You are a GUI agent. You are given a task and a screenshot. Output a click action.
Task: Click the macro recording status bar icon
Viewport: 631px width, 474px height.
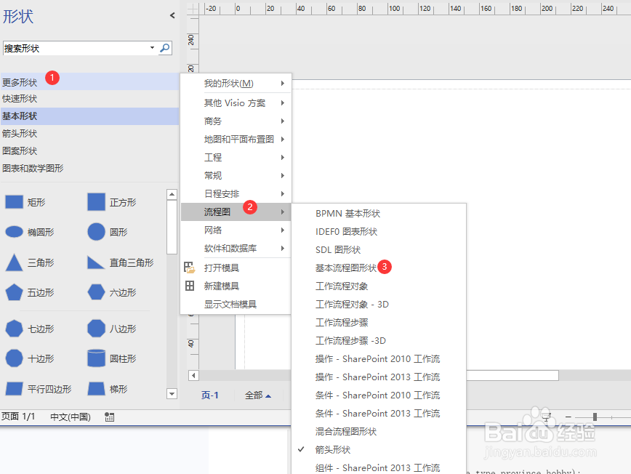[109, 417]
